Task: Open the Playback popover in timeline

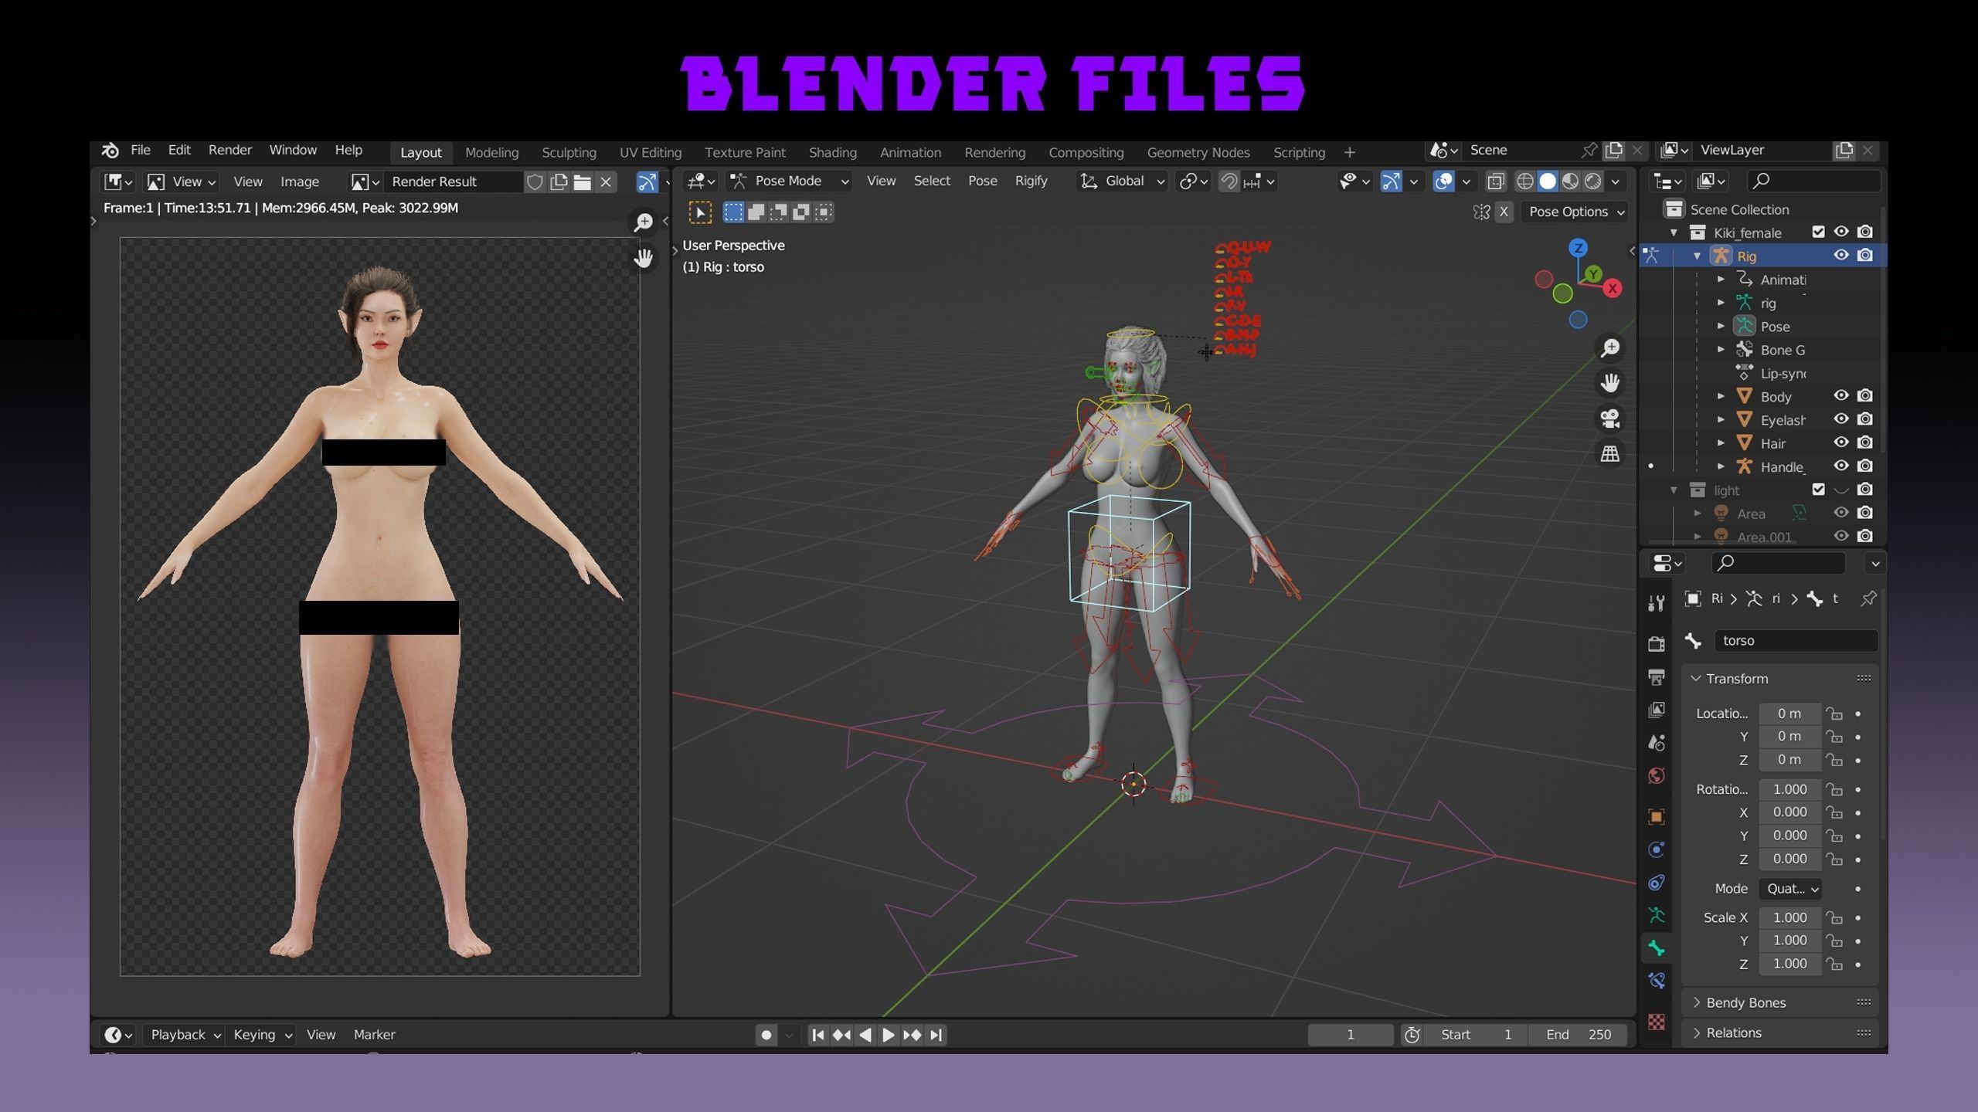Action: tap(185, 1035)
